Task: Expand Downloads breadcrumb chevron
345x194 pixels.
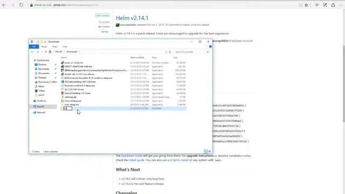Action: tap(79, 52)
